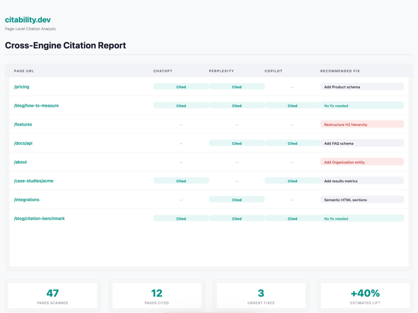Open the /blog/how-to-measure page link
This screenshot has width=418, height=313.
pos(36,106)
